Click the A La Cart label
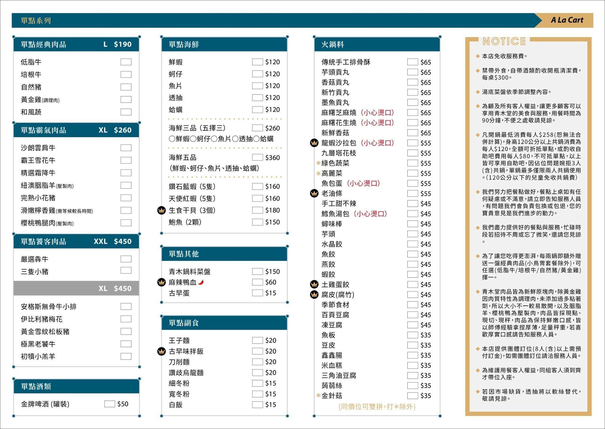Image resolution: width=605 pixels, height=429 pixels. [x=567, y=20]
